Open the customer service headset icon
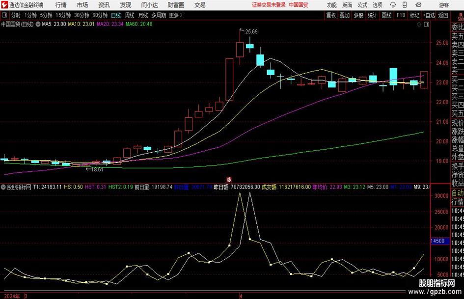The height and width of the screenshot is (299, 464). tap(393, 5)
